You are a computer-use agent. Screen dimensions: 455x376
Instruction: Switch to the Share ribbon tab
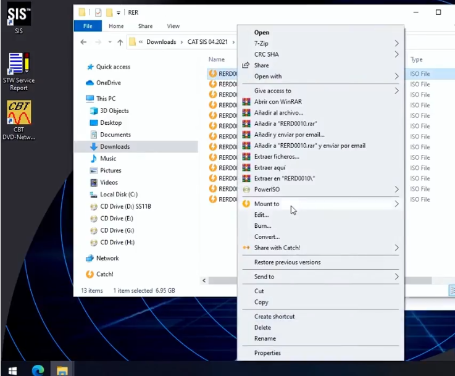145,26
